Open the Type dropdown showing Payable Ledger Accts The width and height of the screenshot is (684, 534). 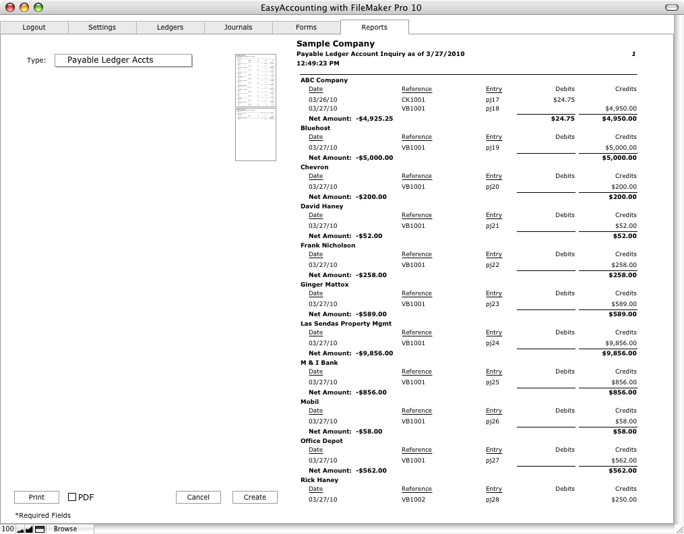[x=123, y=60]
